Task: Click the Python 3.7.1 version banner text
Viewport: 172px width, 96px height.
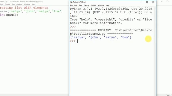Action: point(111,12)
